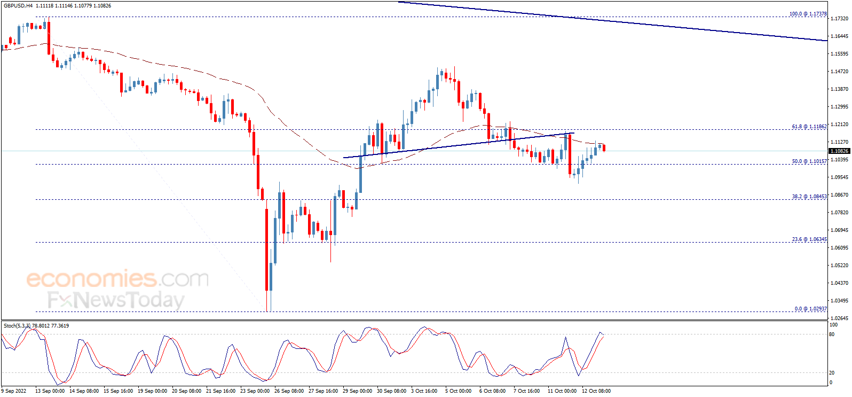Click the 6 Oct 08:00 time label
Image resolution: width=852 pixels, height=397 pixels.
click(493, 391)
